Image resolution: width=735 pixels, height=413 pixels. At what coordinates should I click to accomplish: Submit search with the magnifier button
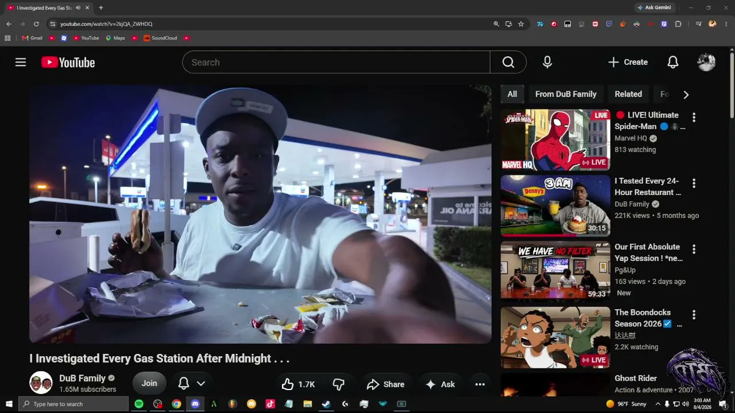[x=508, y=62]
